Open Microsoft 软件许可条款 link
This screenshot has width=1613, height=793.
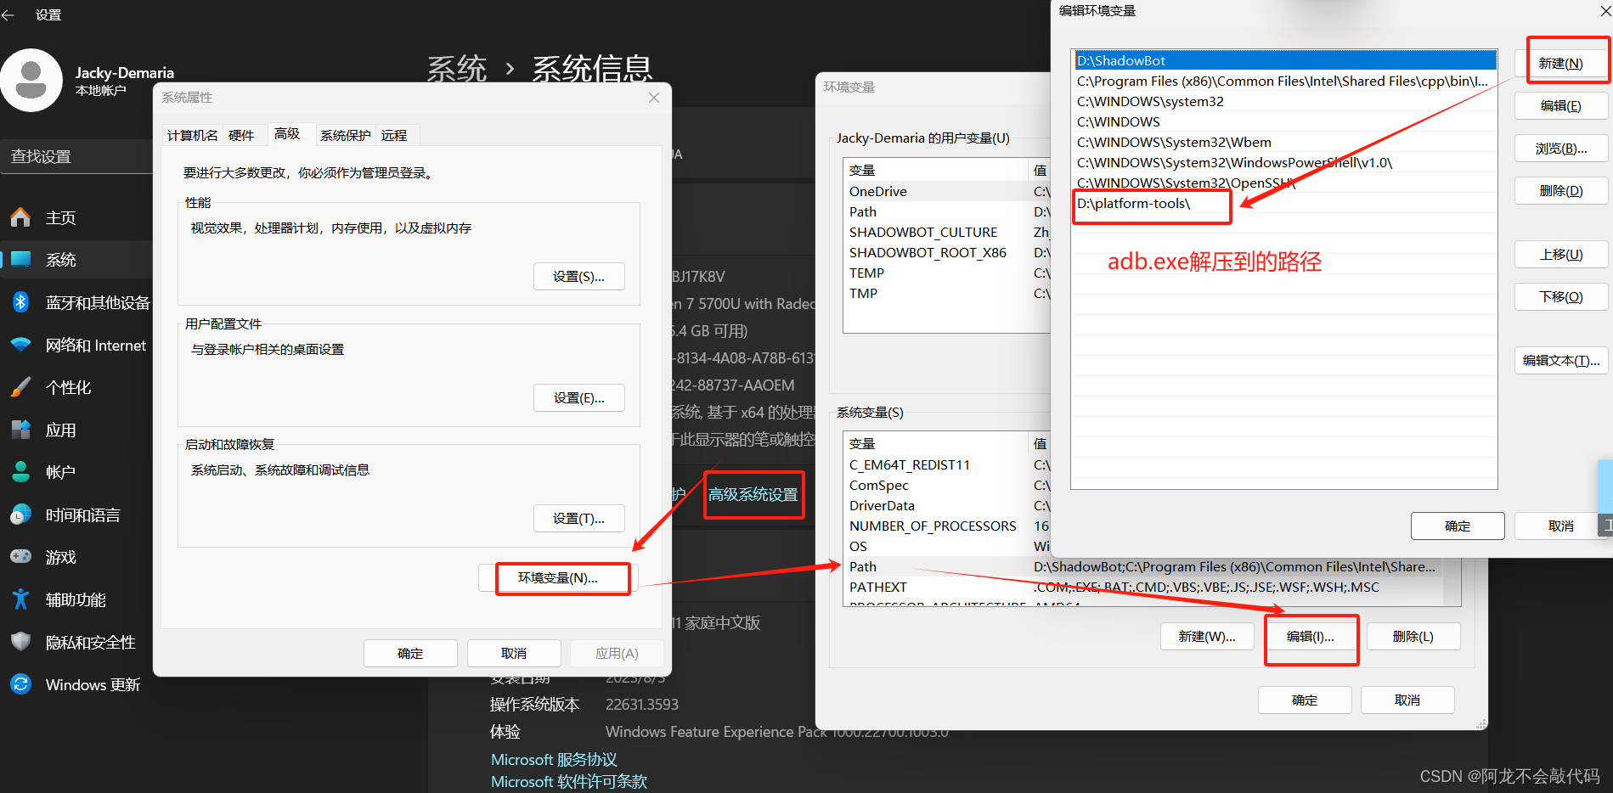tap(569, 782)
